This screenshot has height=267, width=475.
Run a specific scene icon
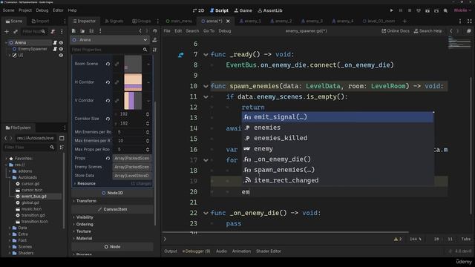(x=436, y=10)
